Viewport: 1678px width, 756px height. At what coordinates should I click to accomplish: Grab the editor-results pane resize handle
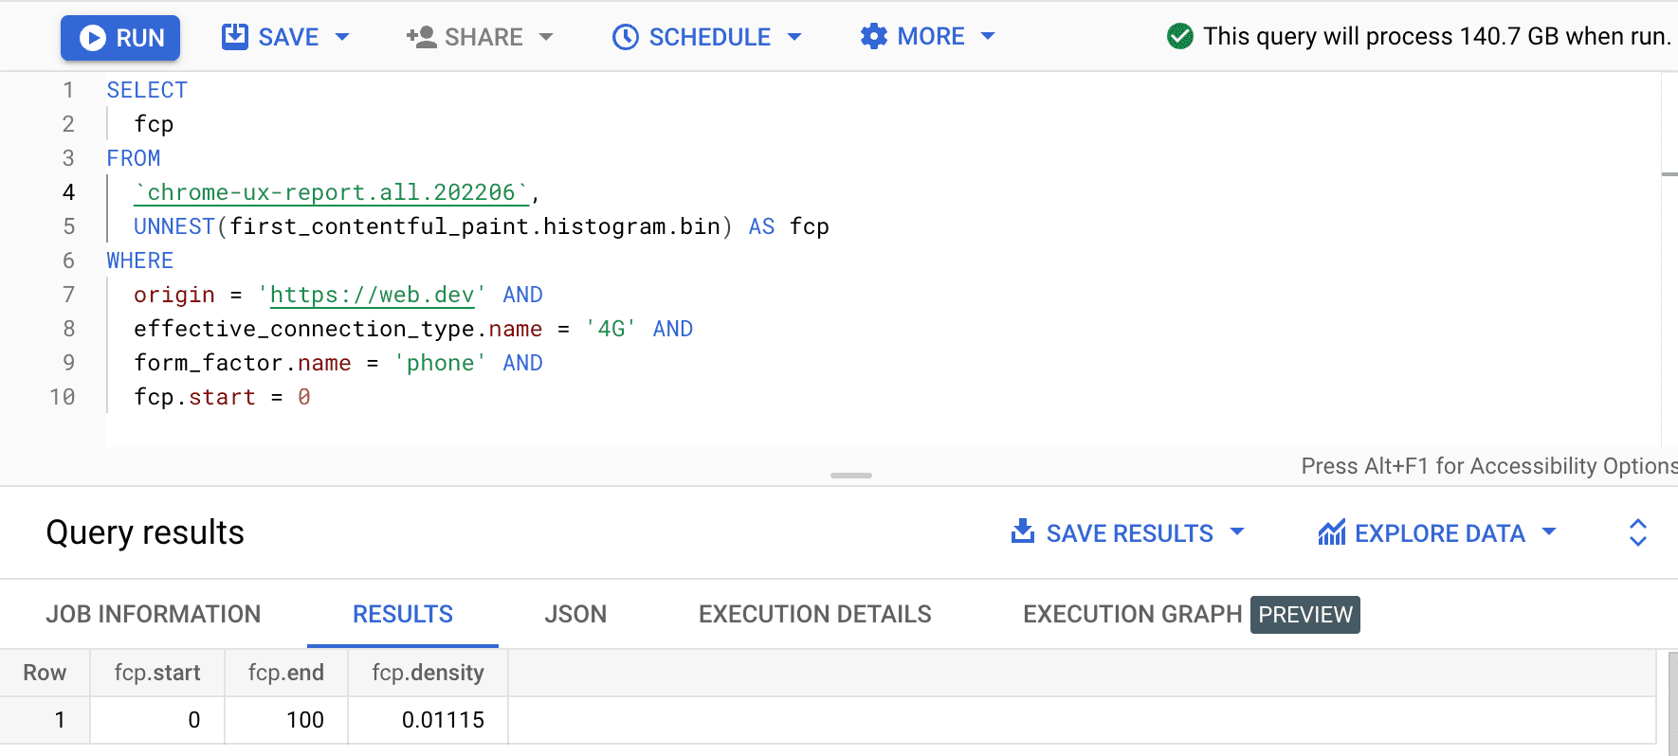click(850, 476)
